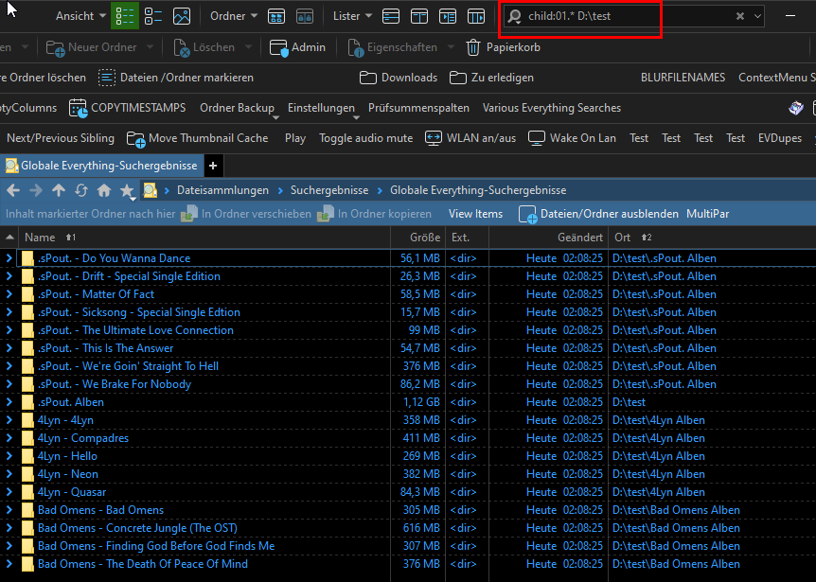The height and width of the screenshot is (582, 816).
Task: Run COPYTIMESTAMPS command
Action: pyautogui.click(x=128, y=108)
